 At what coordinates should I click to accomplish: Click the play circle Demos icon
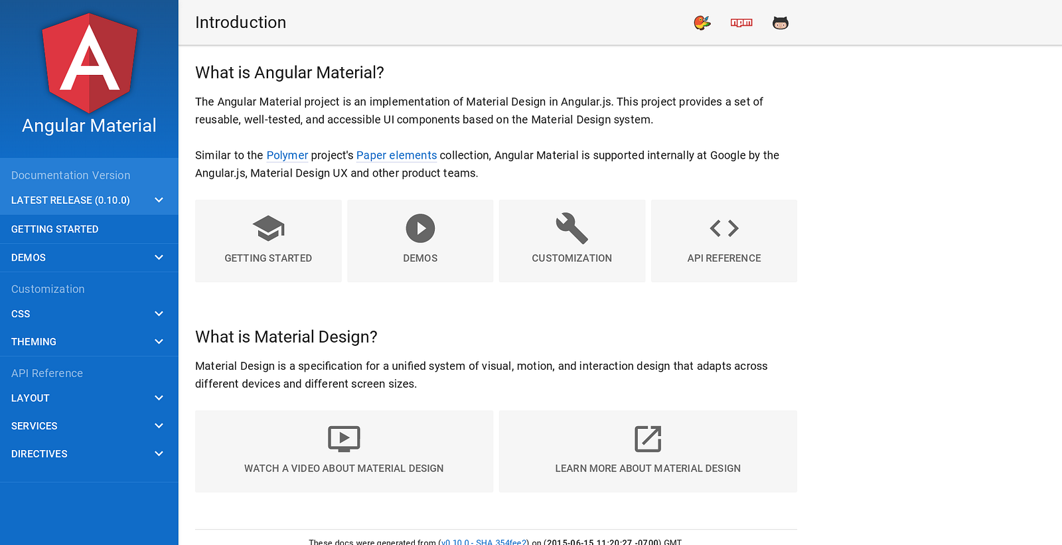click(420, 228)
